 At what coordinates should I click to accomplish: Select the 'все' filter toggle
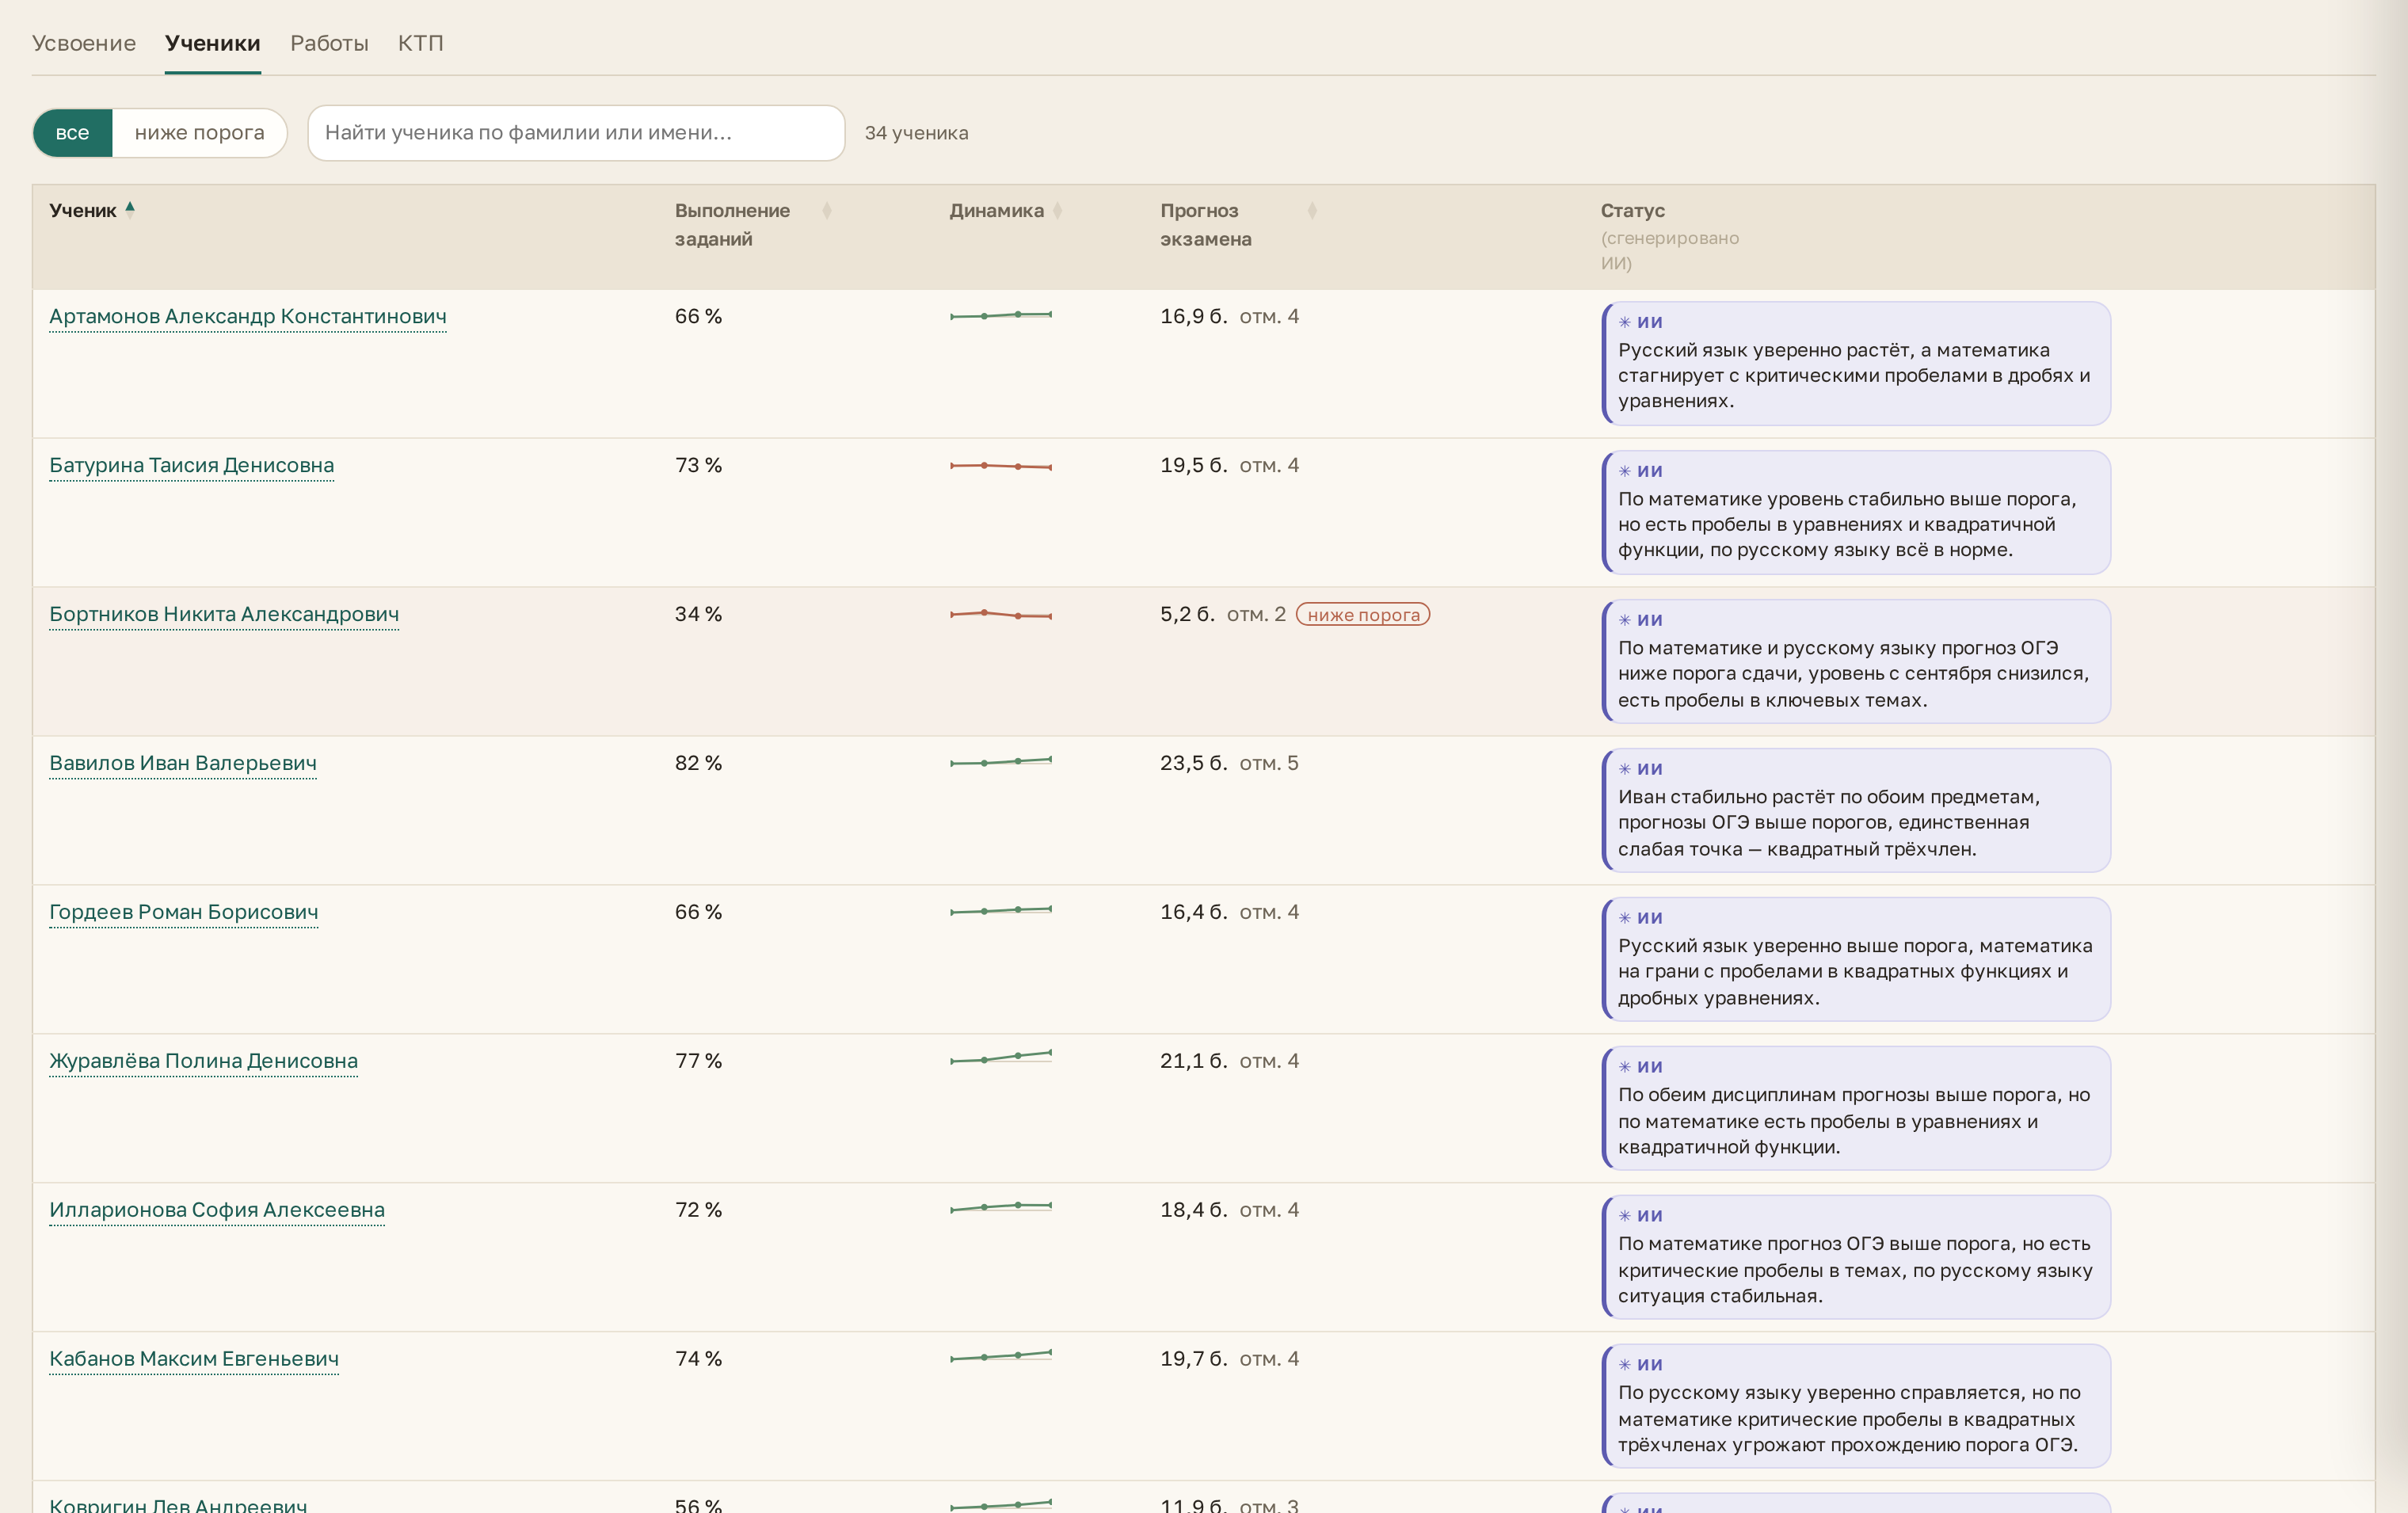(72, 133)
